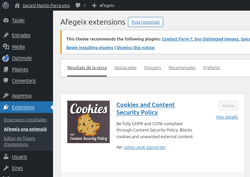This screenshot has width=250, height=177.
Task: Dismiss this notice link
Action: [x=136, y=47]
